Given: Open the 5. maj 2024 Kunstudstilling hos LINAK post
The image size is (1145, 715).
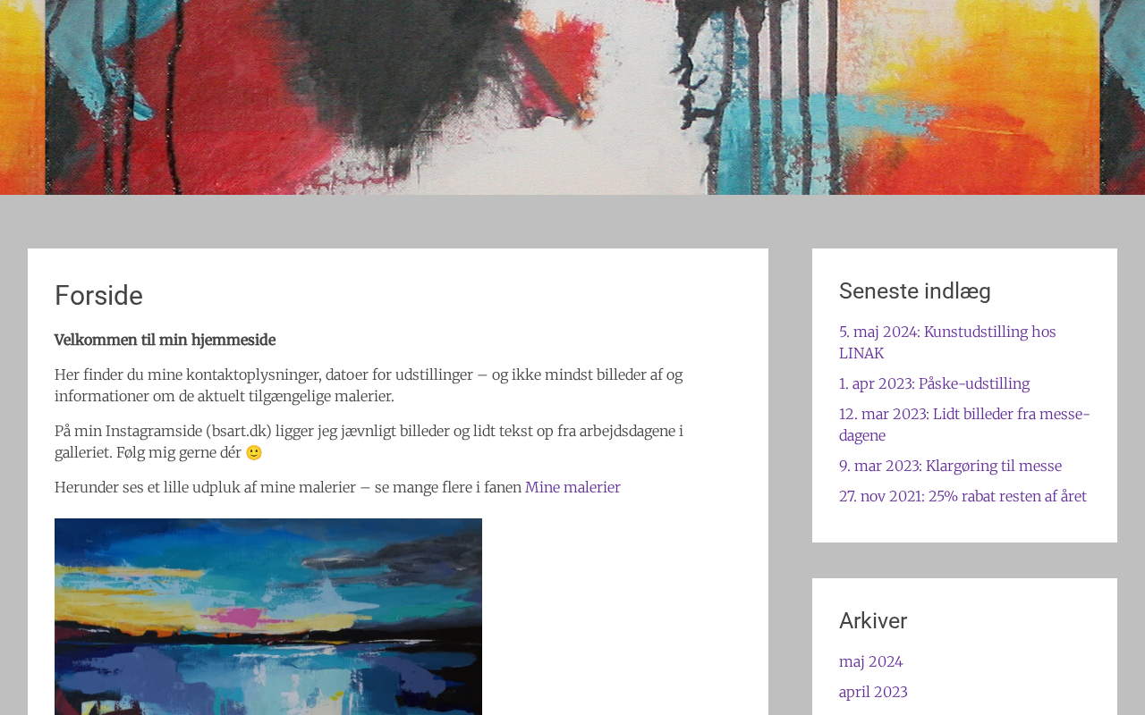Looking at the screenshot, I should tap(947, 342).
